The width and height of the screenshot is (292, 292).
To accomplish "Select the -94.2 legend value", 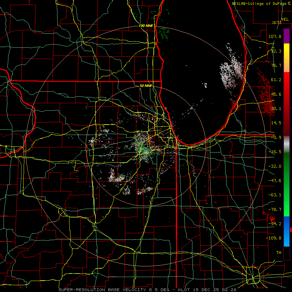I will (x=275, y=224).
